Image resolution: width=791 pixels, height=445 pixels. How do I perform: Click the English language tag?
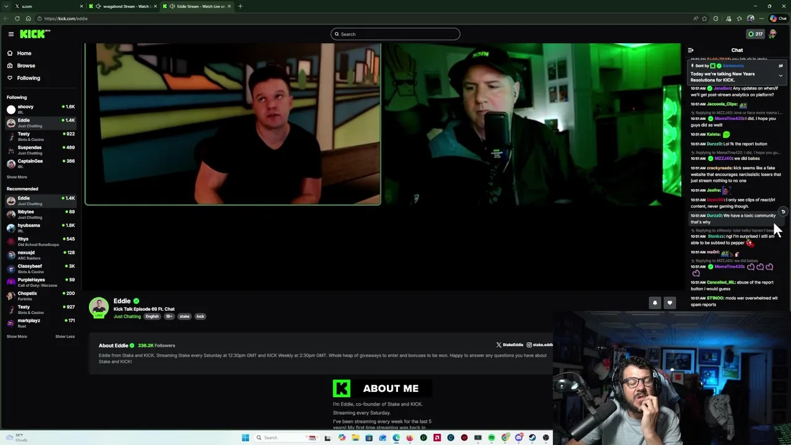[152, 316]
